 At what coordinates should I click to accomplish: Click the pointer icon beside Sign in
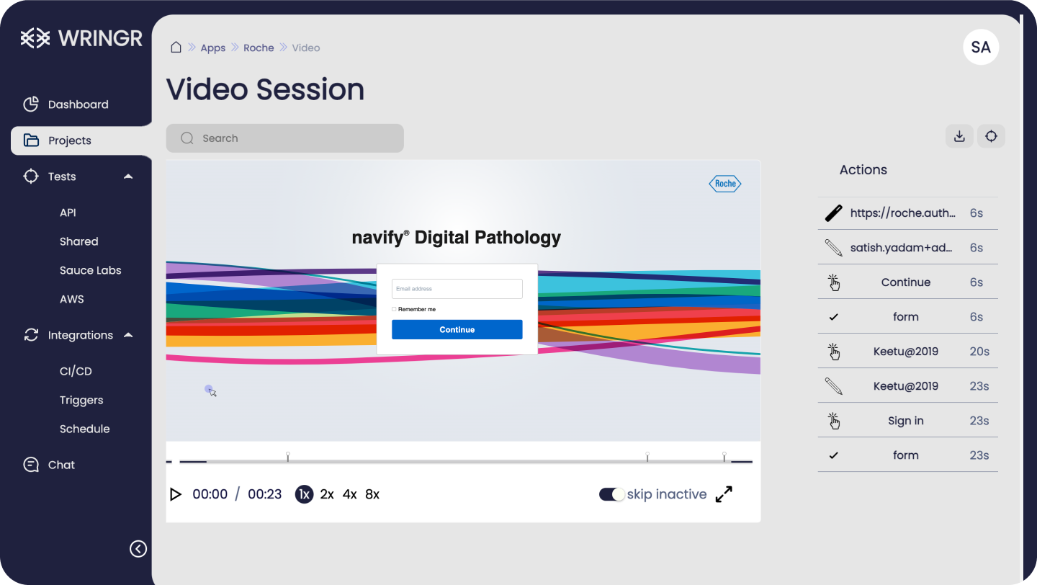click(x=834, y=420)
